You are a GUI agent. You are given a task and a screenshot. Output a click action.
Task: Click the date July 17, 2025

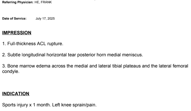click(45, 18)
